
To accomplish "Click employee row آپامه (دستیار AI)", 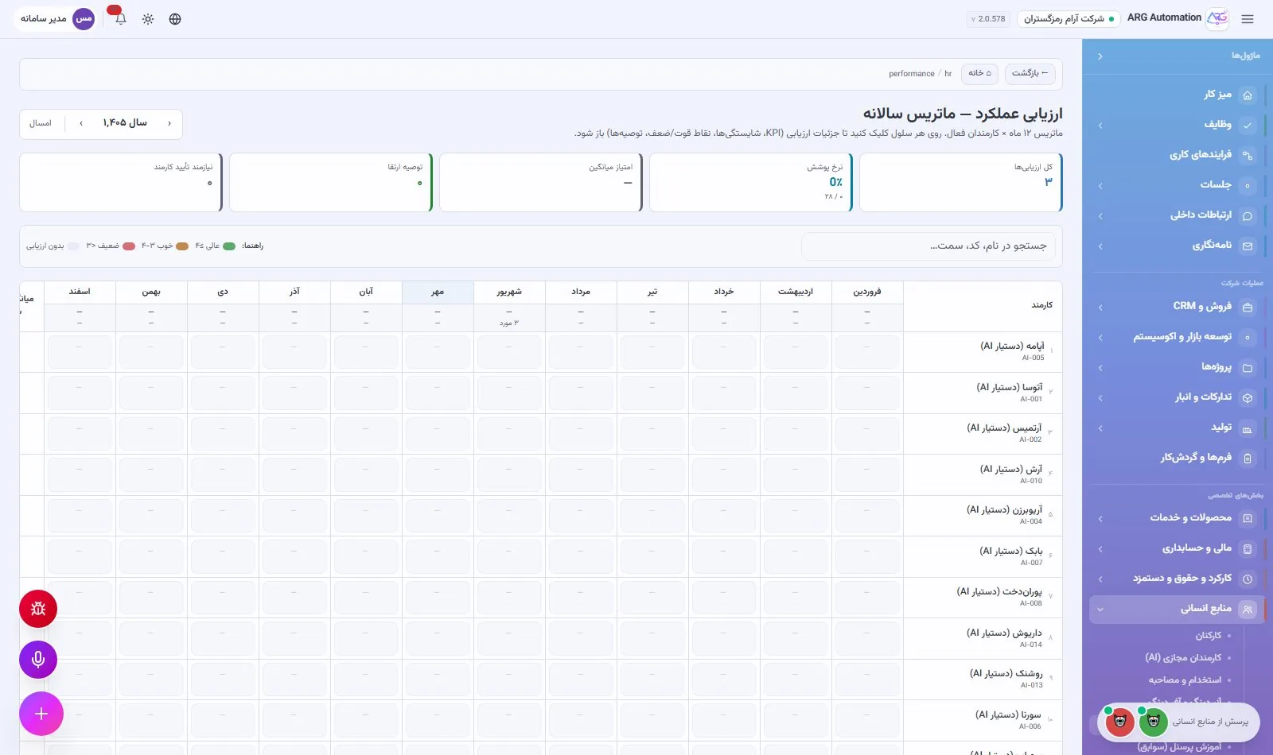I will [983, 352].
